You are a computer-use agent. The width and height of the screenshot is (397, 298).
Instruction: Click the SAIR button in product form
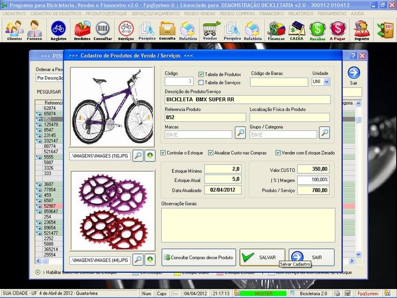(312, 257)
